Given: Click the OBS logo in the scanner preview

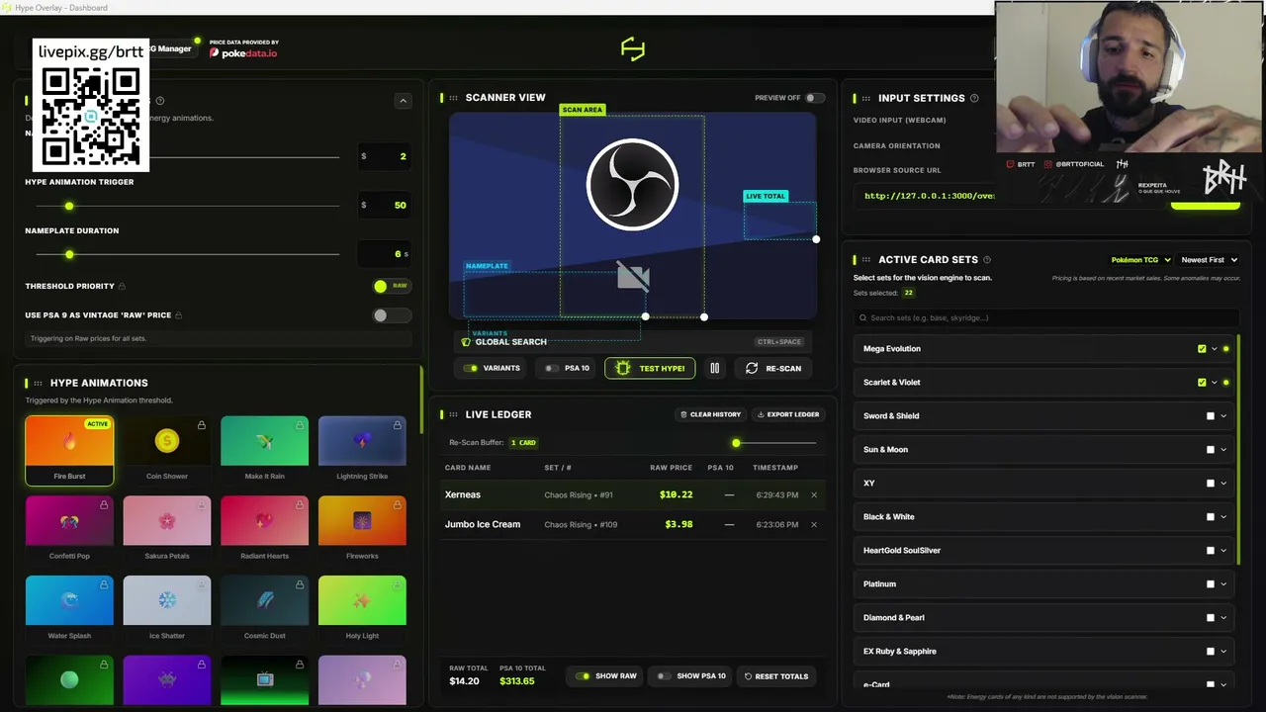Looking at the screenshot, I should click(x=632, y=185).
